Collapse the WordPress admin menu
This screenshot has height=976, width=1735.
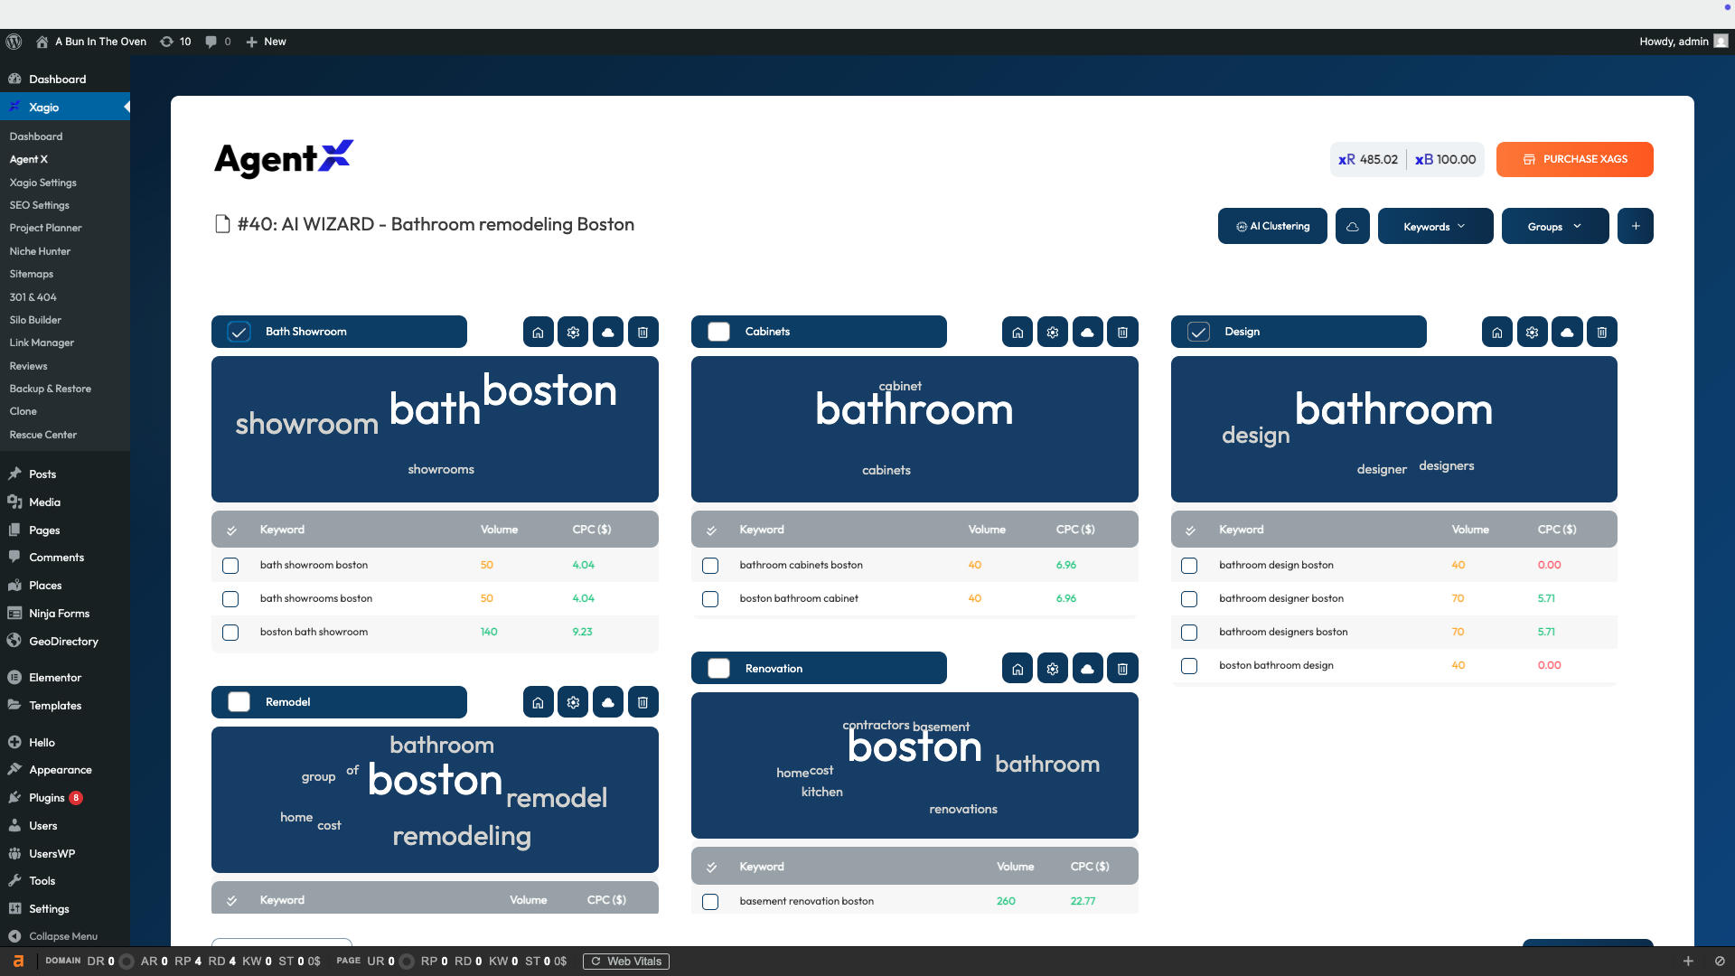[52, 936]
